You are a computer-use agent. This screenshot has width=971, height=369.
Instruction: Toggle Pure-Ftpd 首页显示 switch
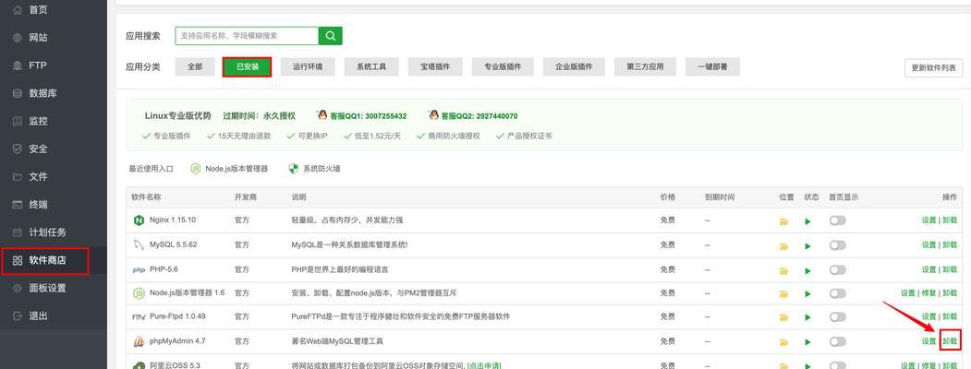(837, 316)
